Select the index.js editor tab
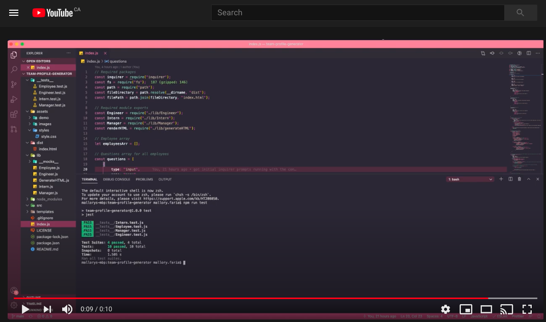546x322 pixels. 91,53
